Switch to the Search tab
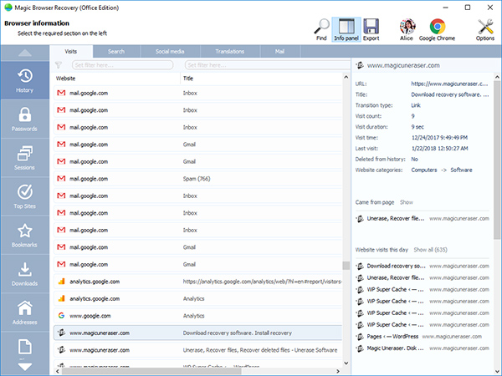 point(116,52)
